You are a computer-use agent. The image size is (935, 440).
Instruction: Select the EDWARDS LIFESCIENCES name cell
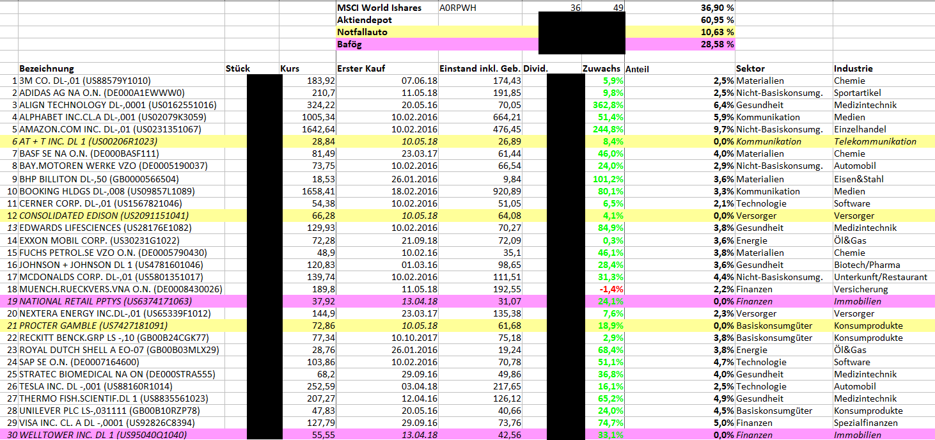122,228
